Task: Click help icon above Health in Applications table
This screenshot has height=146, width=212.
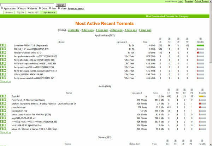Action: 200,39
